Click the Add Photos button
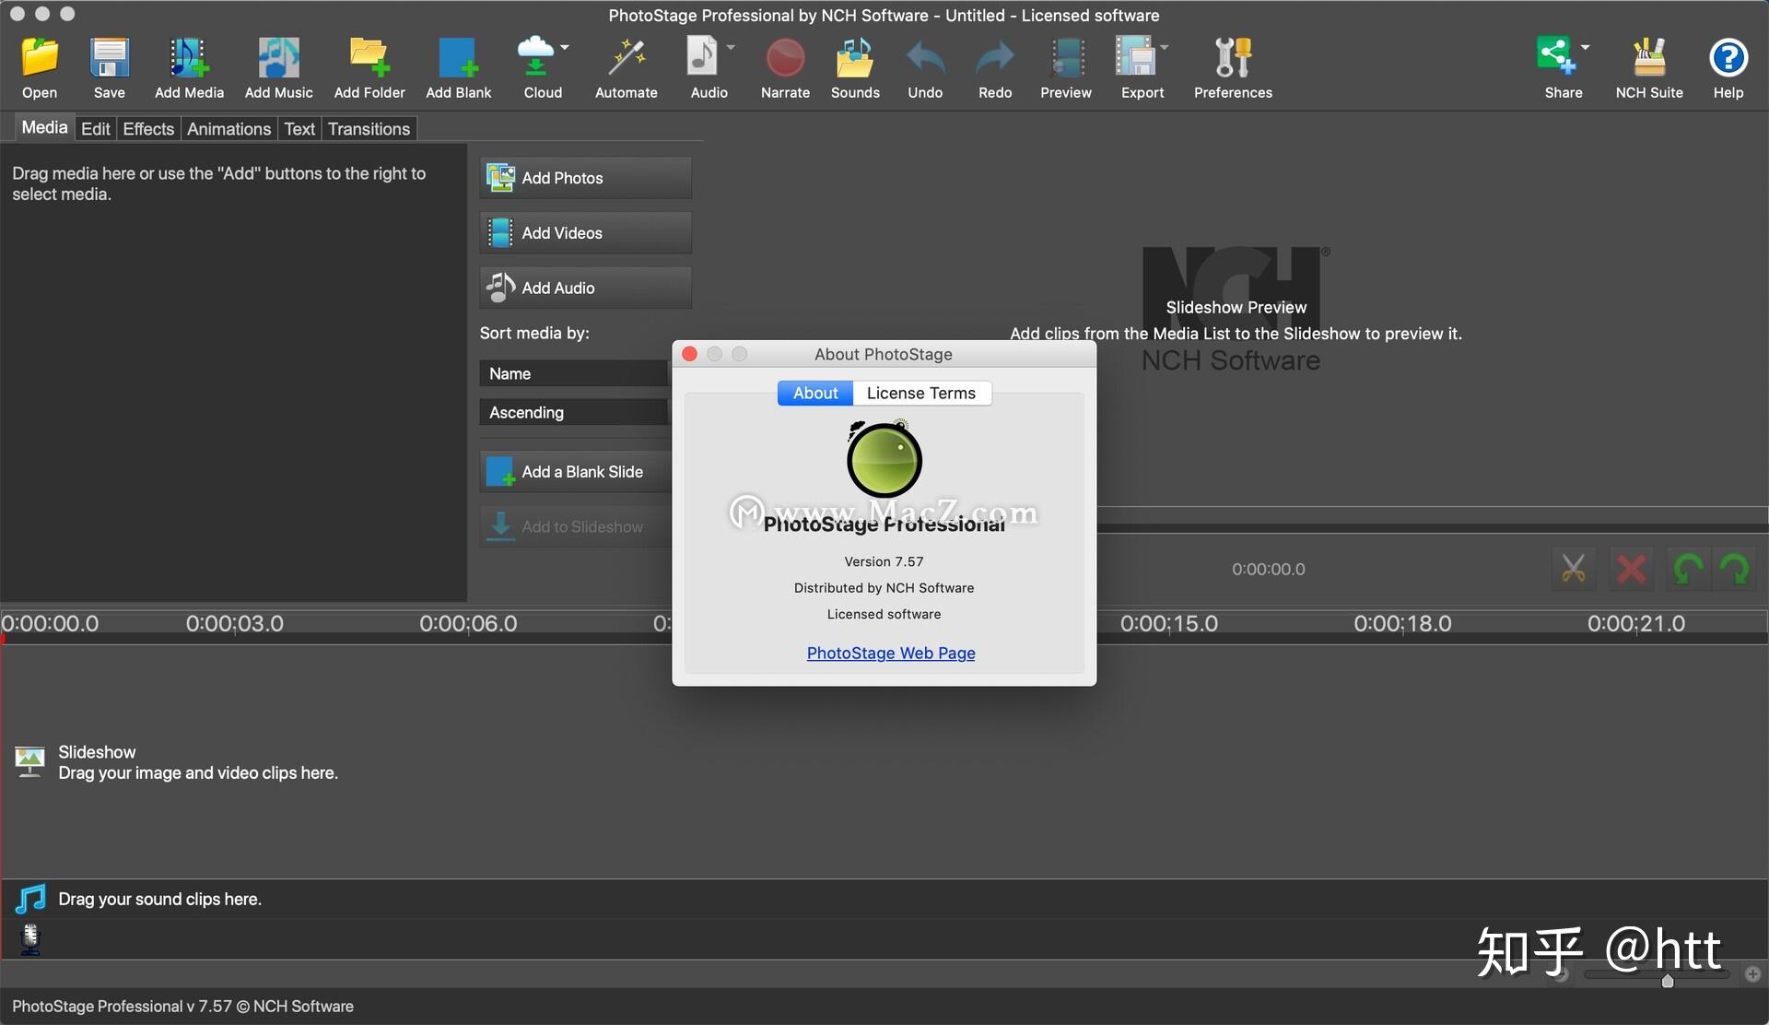 coord(585,178)
